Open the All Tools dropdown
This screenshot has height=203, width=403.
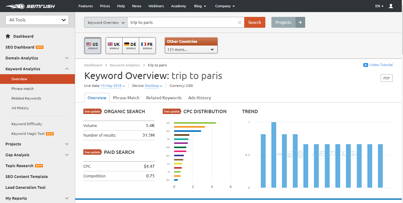37,20
